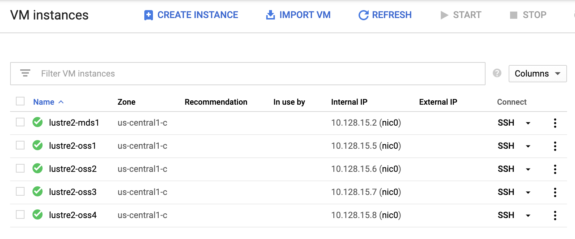575x239 pixels.
Task: Click the Refresh circular arrow icon
Action: (363, 15)
